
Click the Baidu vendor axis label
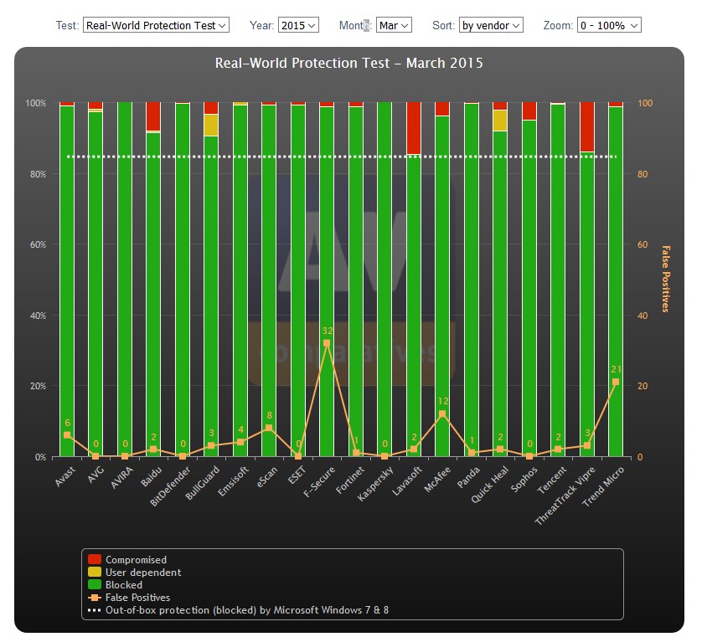pyautogui.click(x=152, y=476)
